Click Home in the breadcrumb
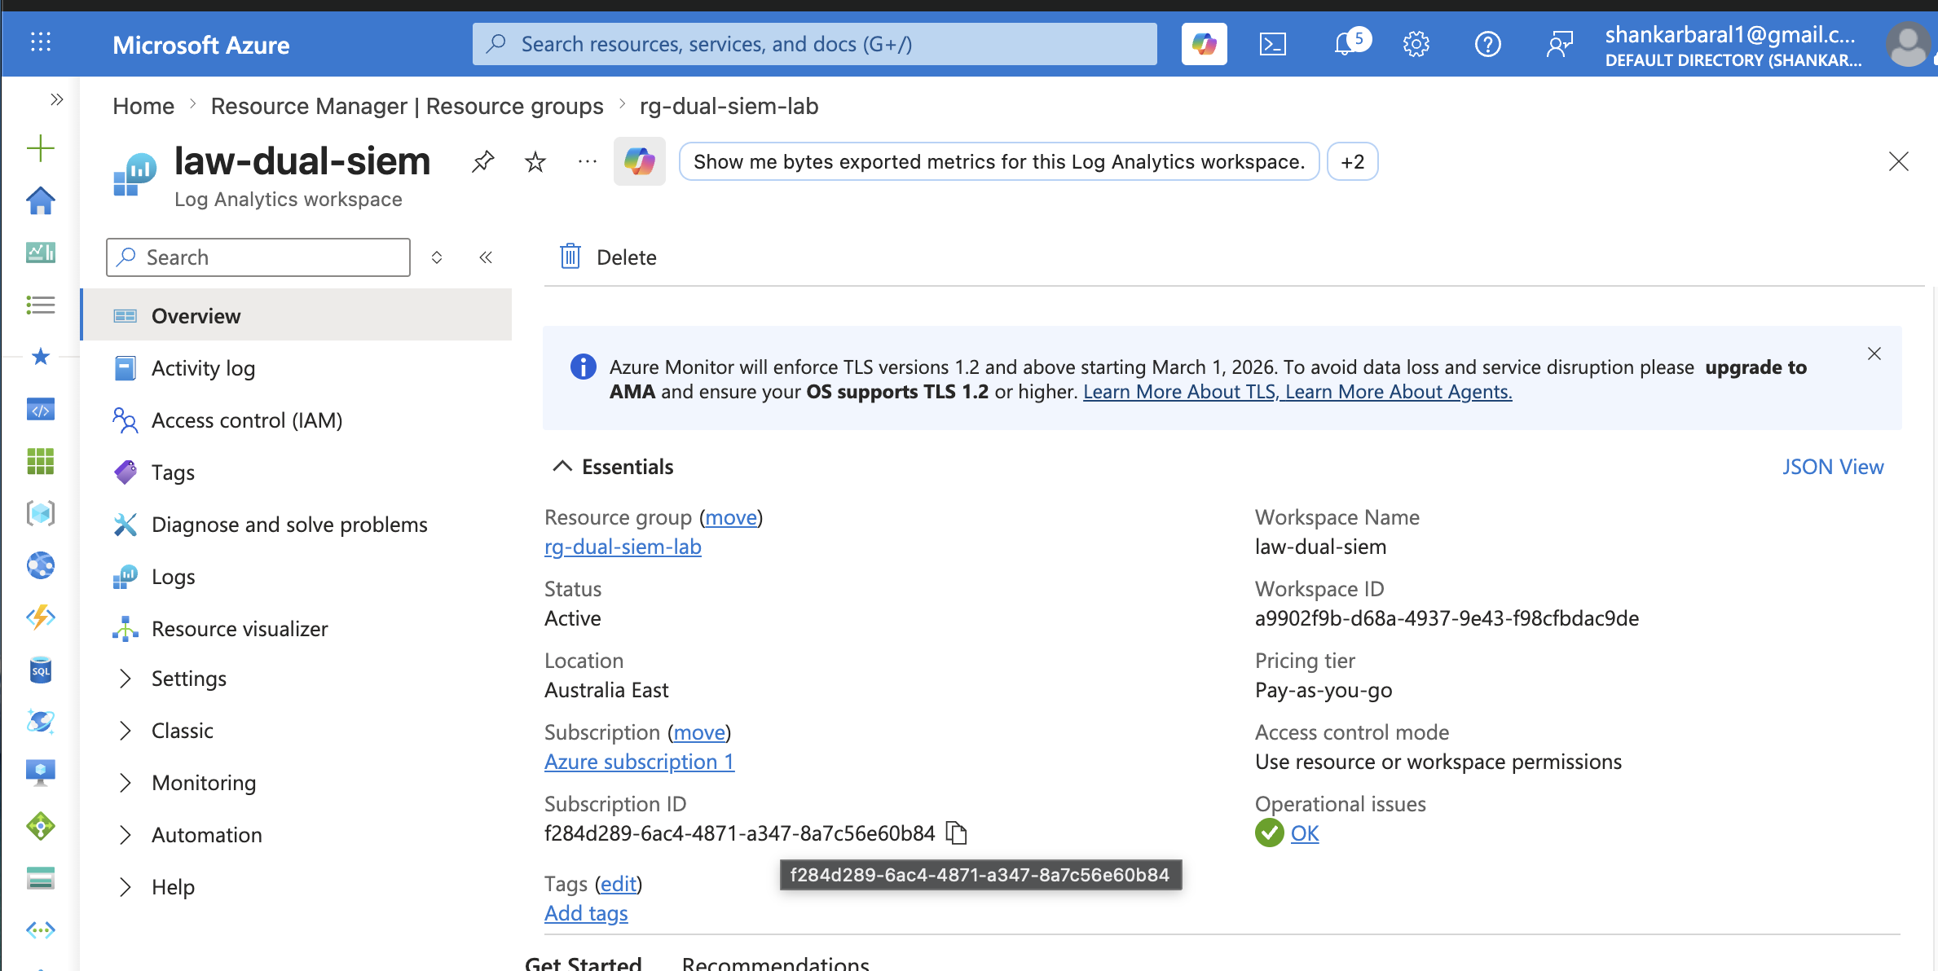The image size is (1938, 971). [x=143, y=106]
